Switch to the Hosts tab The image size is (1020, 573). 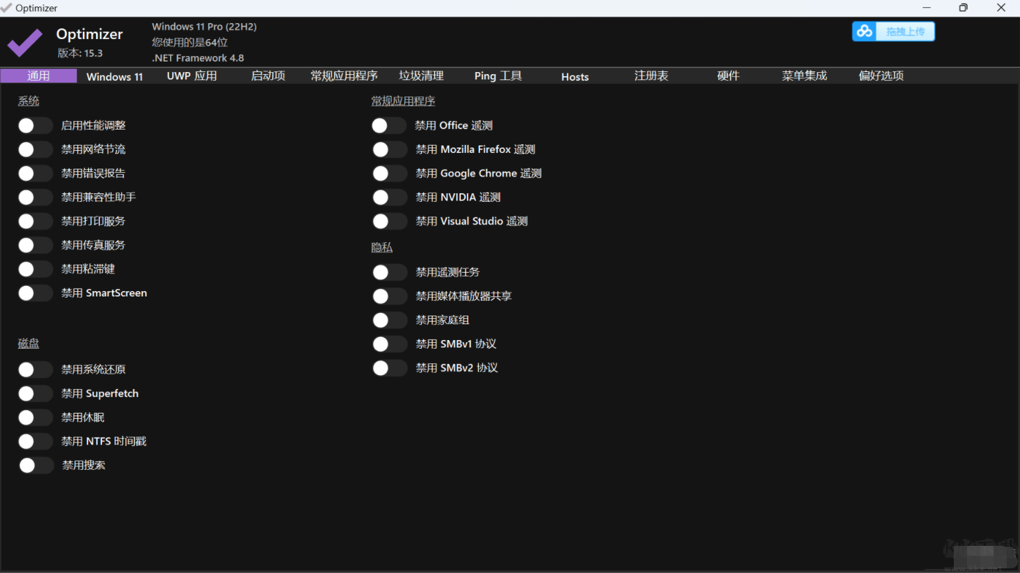(x=574, y=76)
